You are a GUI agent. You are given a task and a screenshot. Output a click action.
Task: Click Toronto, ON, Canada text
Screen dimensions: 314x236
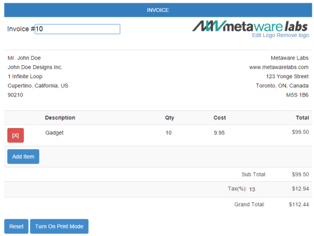(x=282, y=86)
